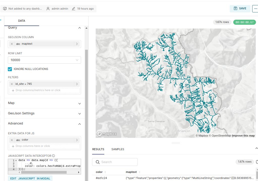Click code editor scroll-left arrow

(19, 172)
